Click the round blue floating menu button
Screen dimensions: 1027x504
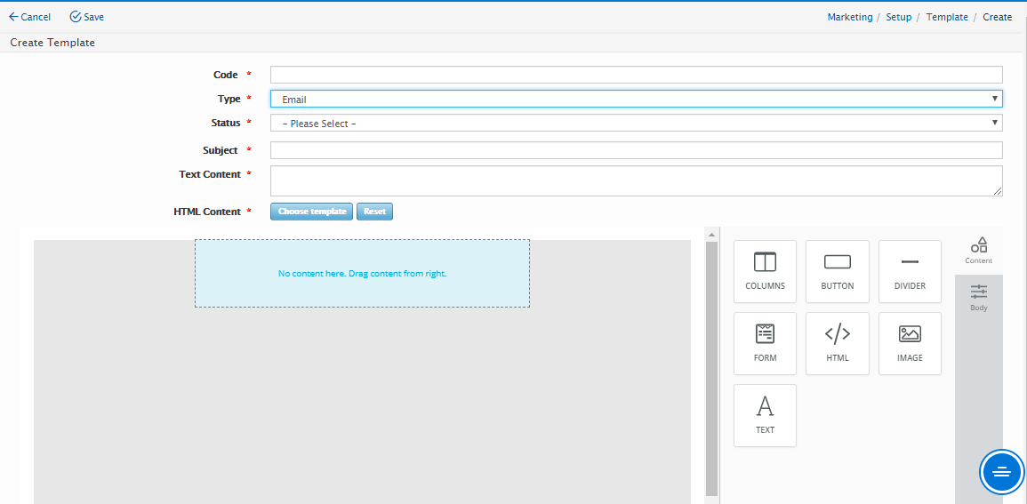click(x=1001, y=471)
